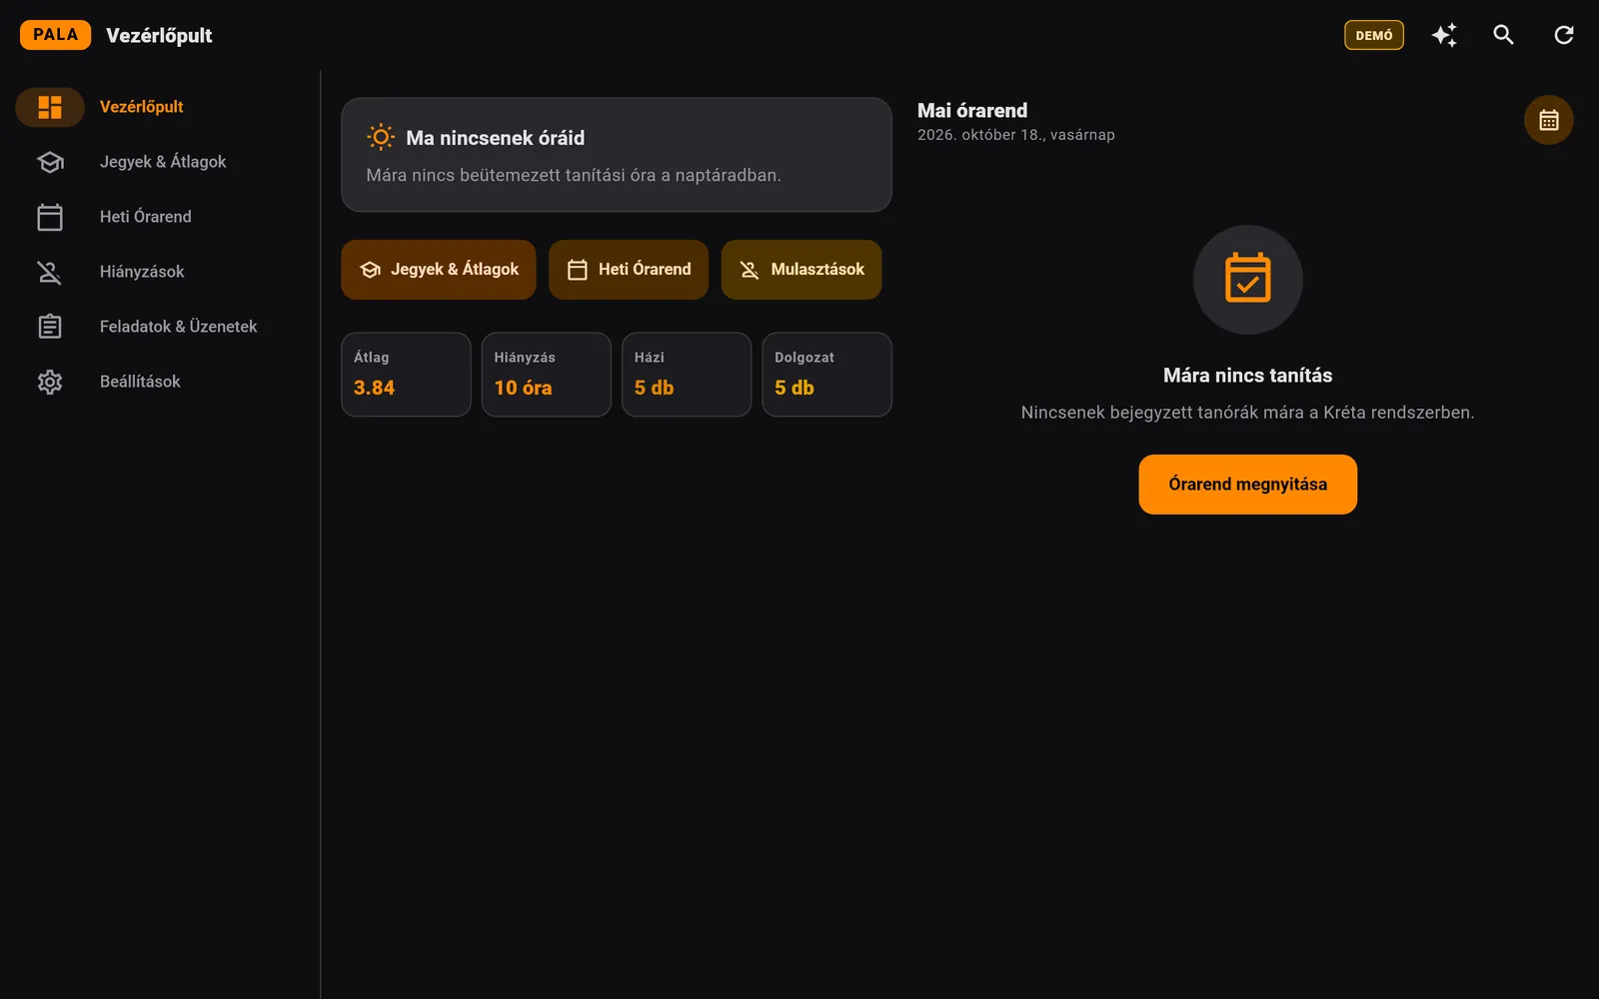Click the graduation cap icon in sidebar
This screenshot has height=999, width=1599.
point(50,162)
